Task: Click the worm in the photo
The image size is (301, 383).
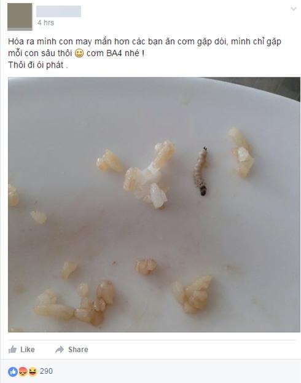Action: (x=201, y=171)
